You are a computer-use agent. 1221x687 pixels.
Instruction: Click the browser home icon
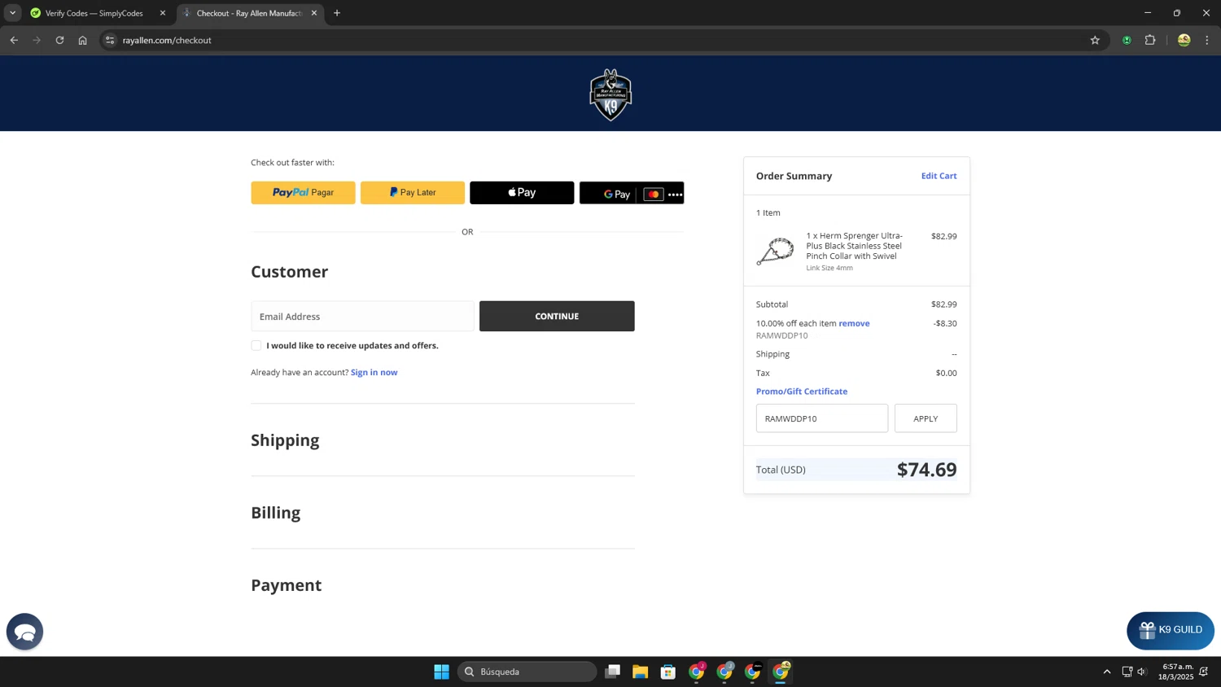click(x=82, y=40)
